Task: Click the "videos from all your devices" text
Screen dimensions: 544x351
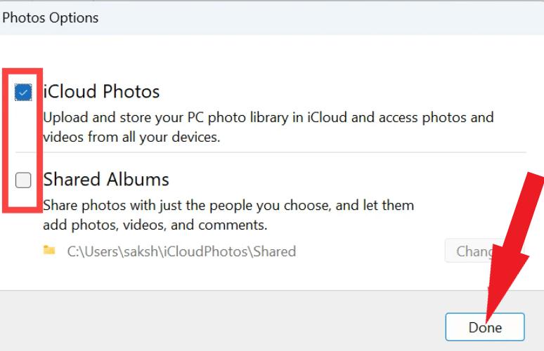Action: [x=131, y=137]
